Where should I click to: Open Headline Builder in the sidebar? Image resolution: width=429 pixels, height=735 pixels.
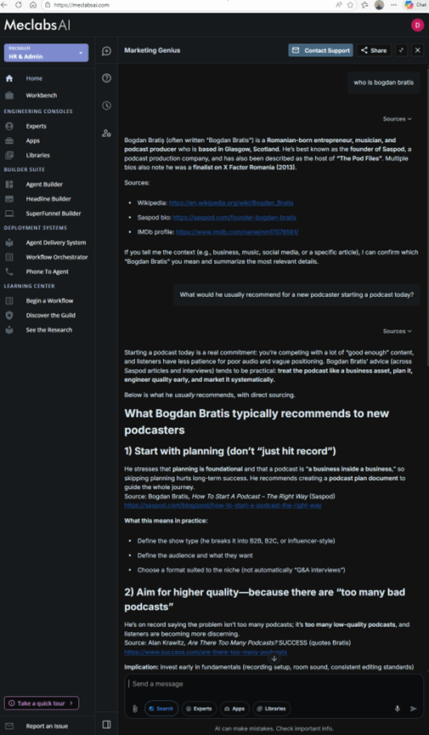click(48, 199)
